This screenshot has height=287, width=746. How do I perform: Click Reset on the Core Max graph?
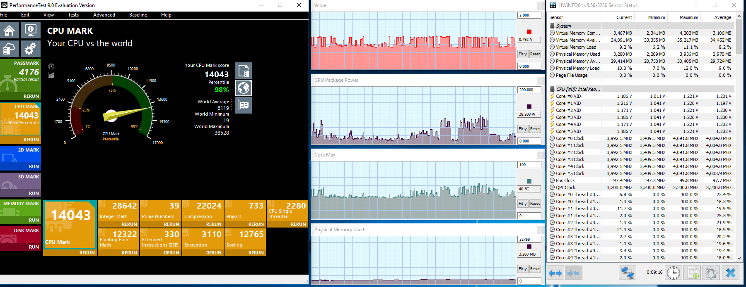pyautogui.click(x=535, y=204)
